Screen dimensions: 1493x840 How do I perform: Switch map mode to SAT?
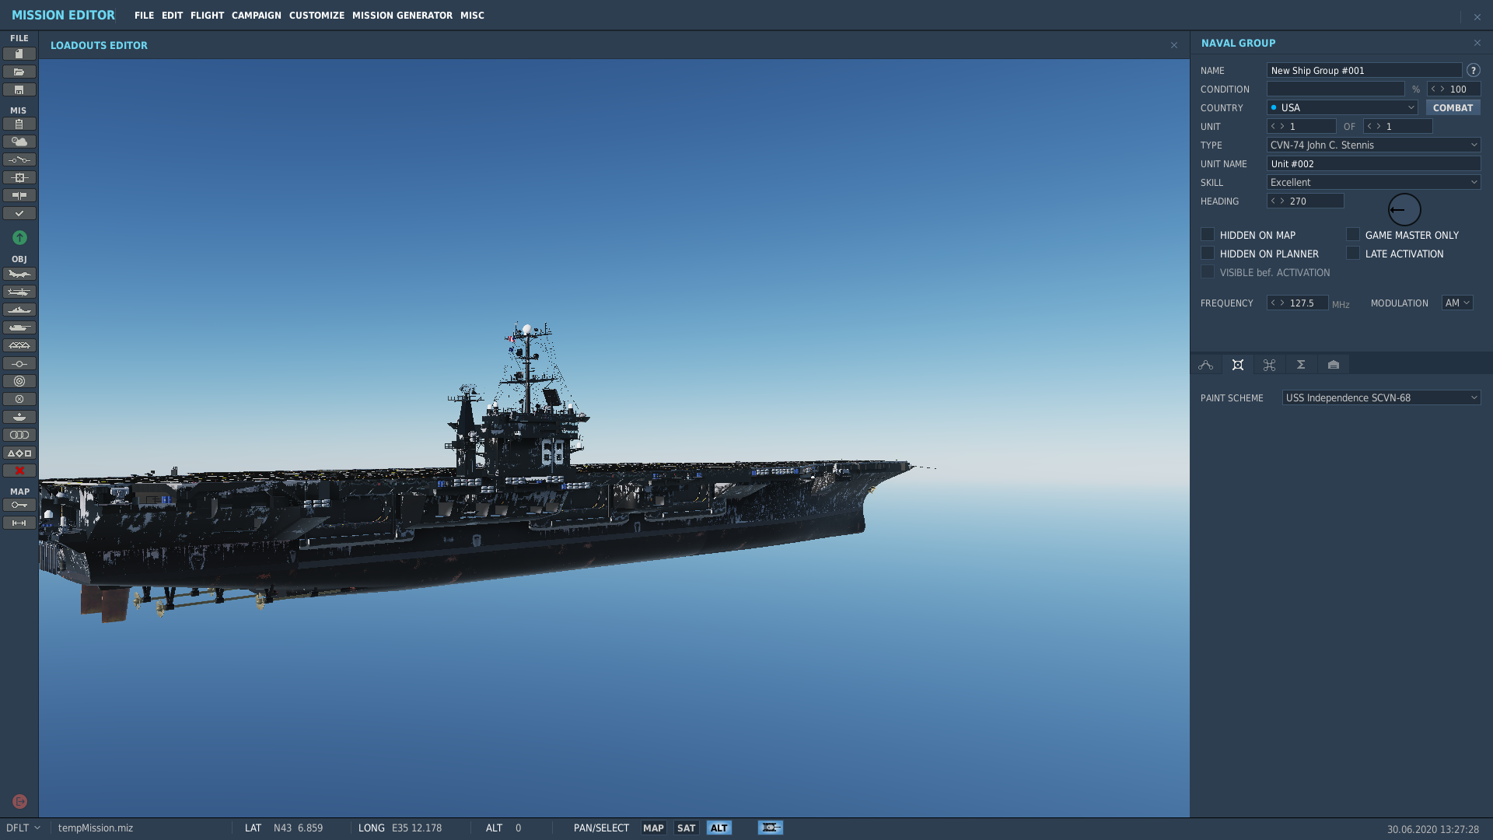tap(686, 828)
